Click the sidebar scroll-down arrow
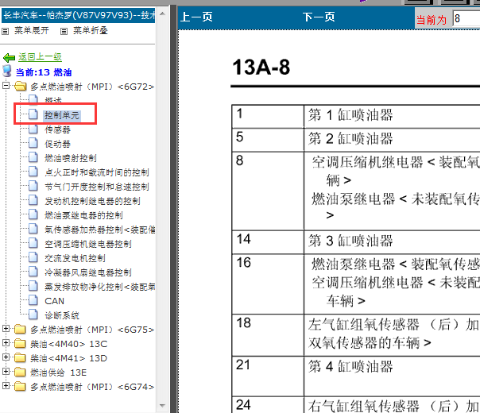 163,406
